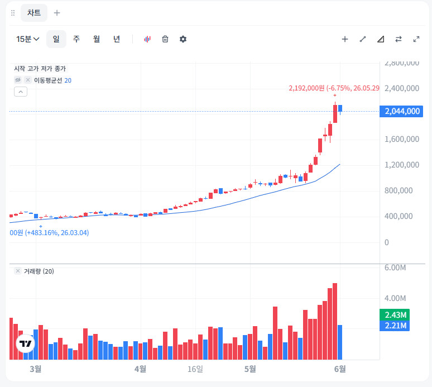Collapse the indicator legend with the chevron

point(21,92)
